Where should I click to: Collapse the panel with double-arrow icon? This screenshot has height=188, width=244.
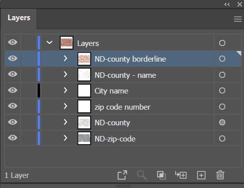click(x=227, y=4)
